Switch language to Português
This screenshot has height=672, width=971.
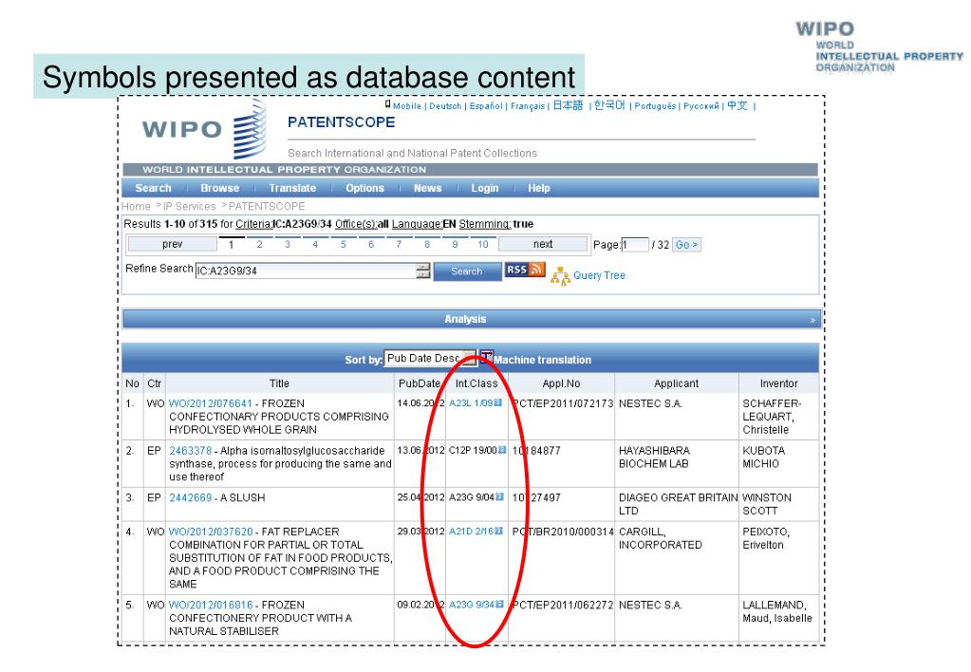coord(655,106)
